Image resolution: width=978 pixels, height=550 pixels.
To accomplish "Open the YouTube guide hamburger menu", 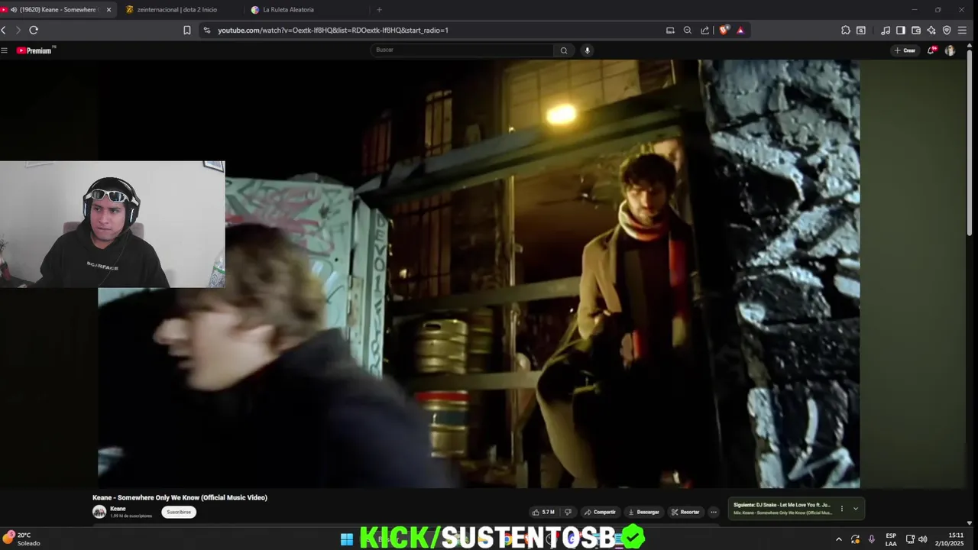I will pyautogui.click(x=4, y=50).
